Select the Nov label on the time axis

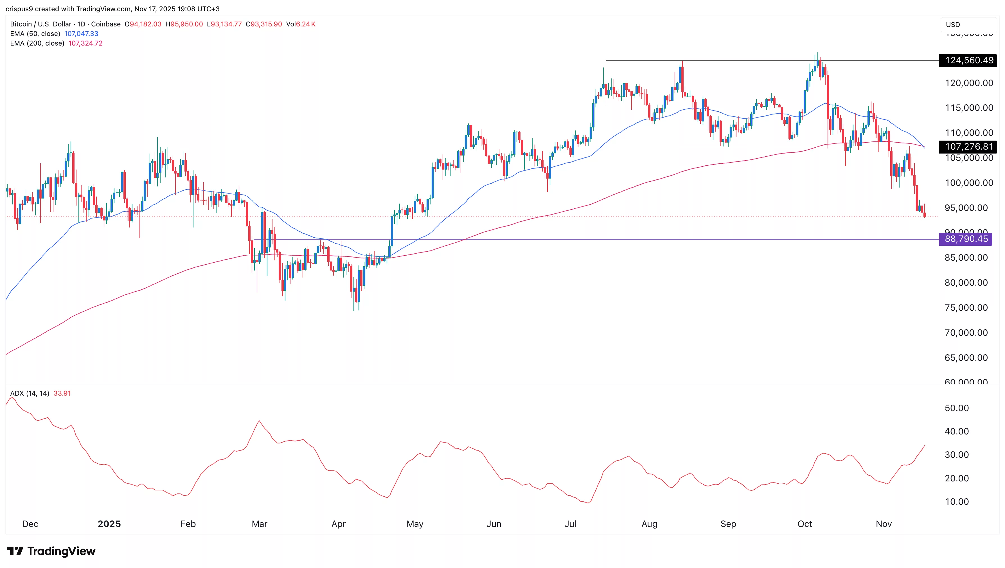tap(884, 524)
